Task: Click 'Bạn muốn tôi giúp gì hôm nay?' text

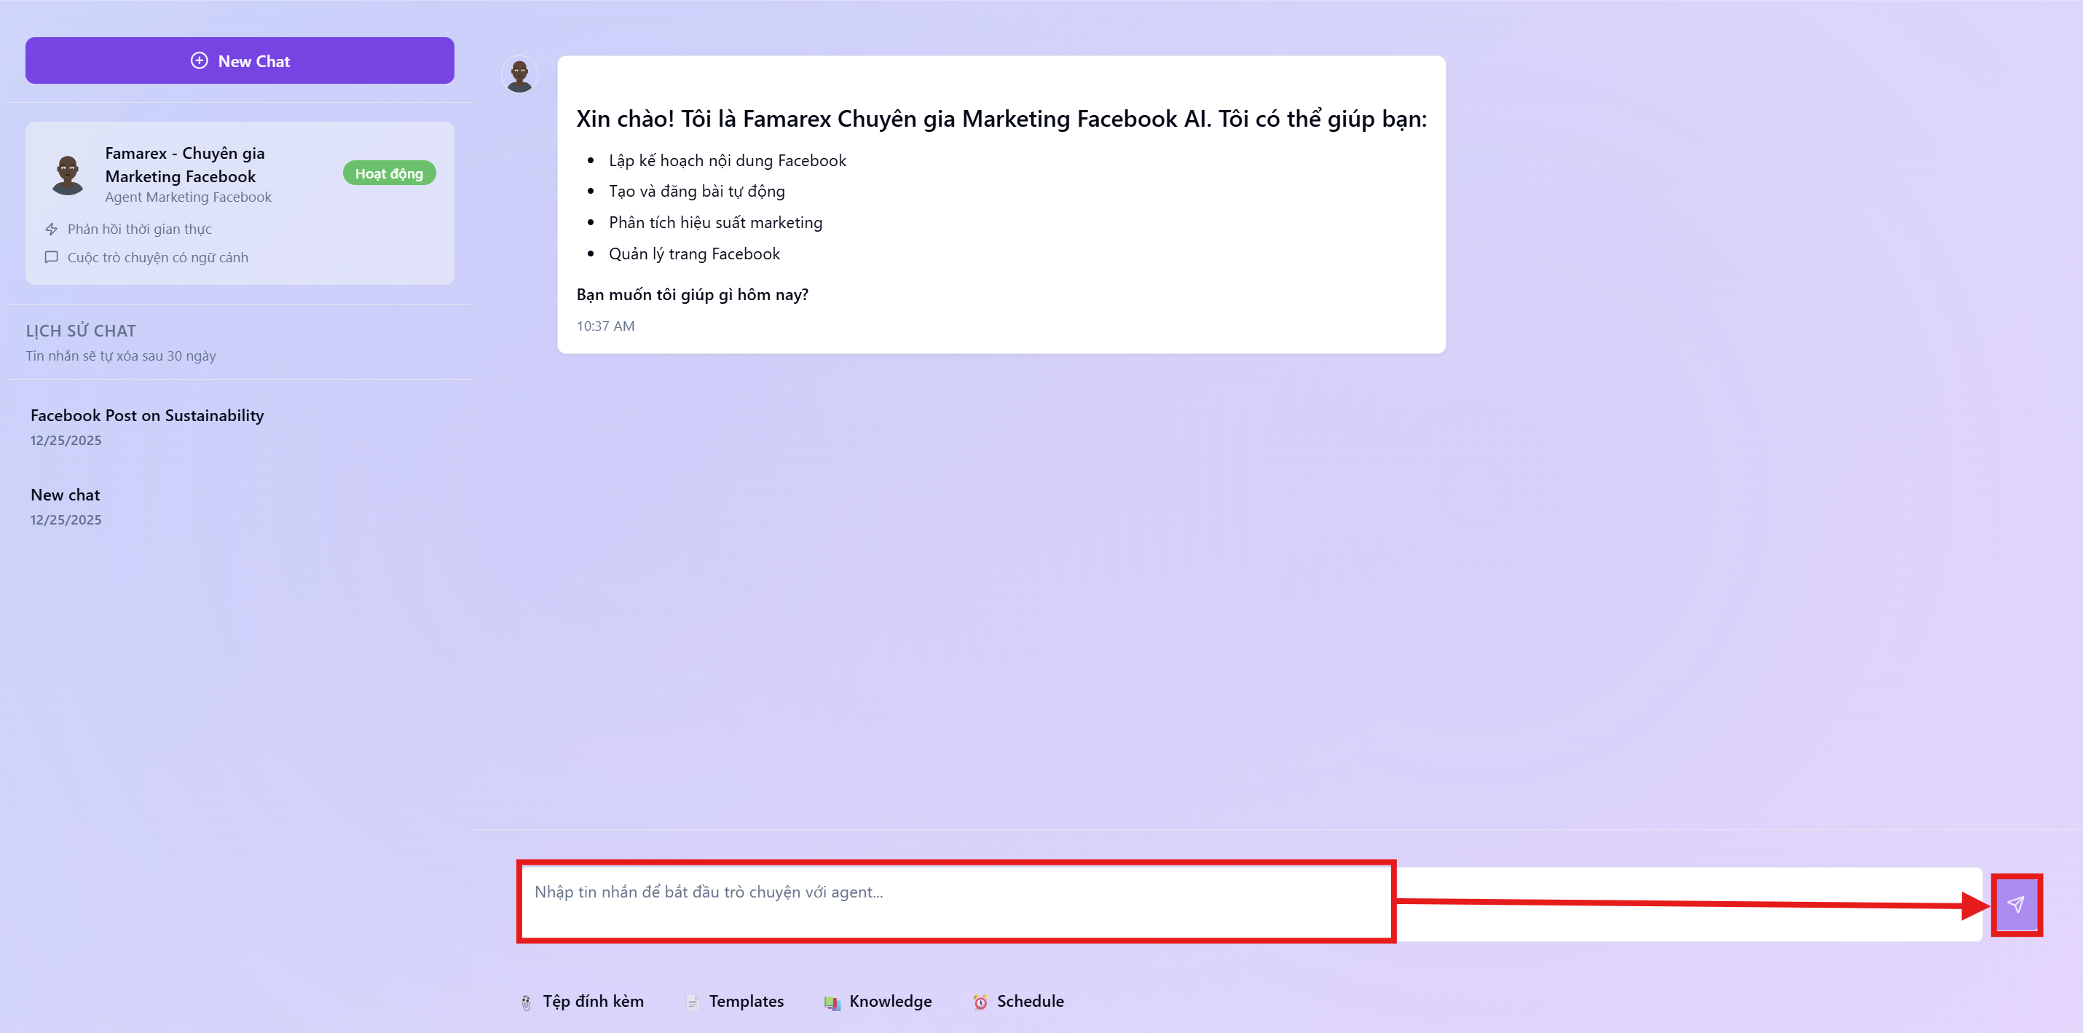Action: [692, 294]
